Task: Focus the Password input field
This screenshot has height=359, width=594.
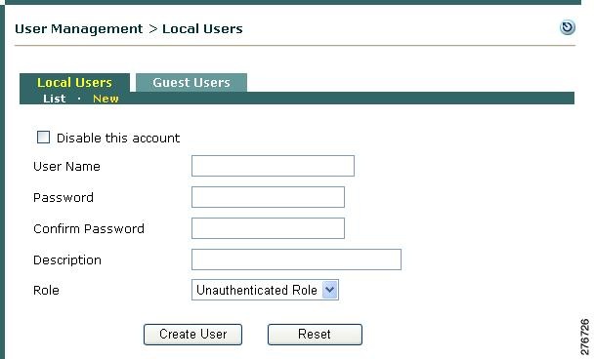Action: (x=268, y=197)
